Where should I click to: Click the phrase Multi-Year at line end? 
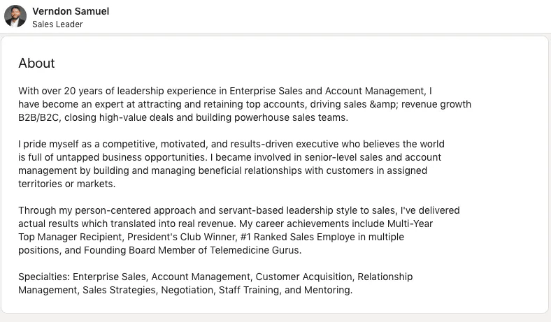tap(410, 224)
